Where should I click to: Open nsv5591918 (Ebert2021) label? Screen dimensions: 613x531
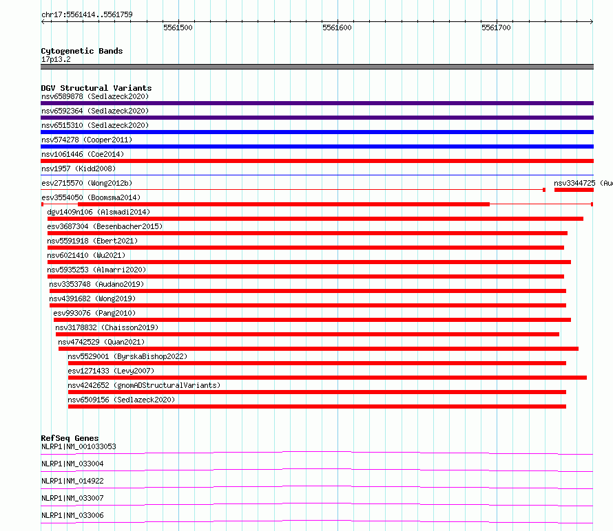point(92,241)
